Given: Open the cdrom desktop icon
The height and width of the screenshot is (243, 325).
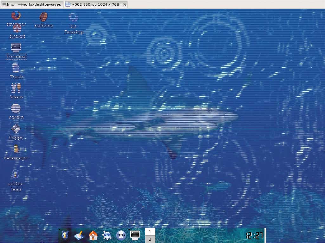Looking at the screenshot, I should tap(16, 108).
